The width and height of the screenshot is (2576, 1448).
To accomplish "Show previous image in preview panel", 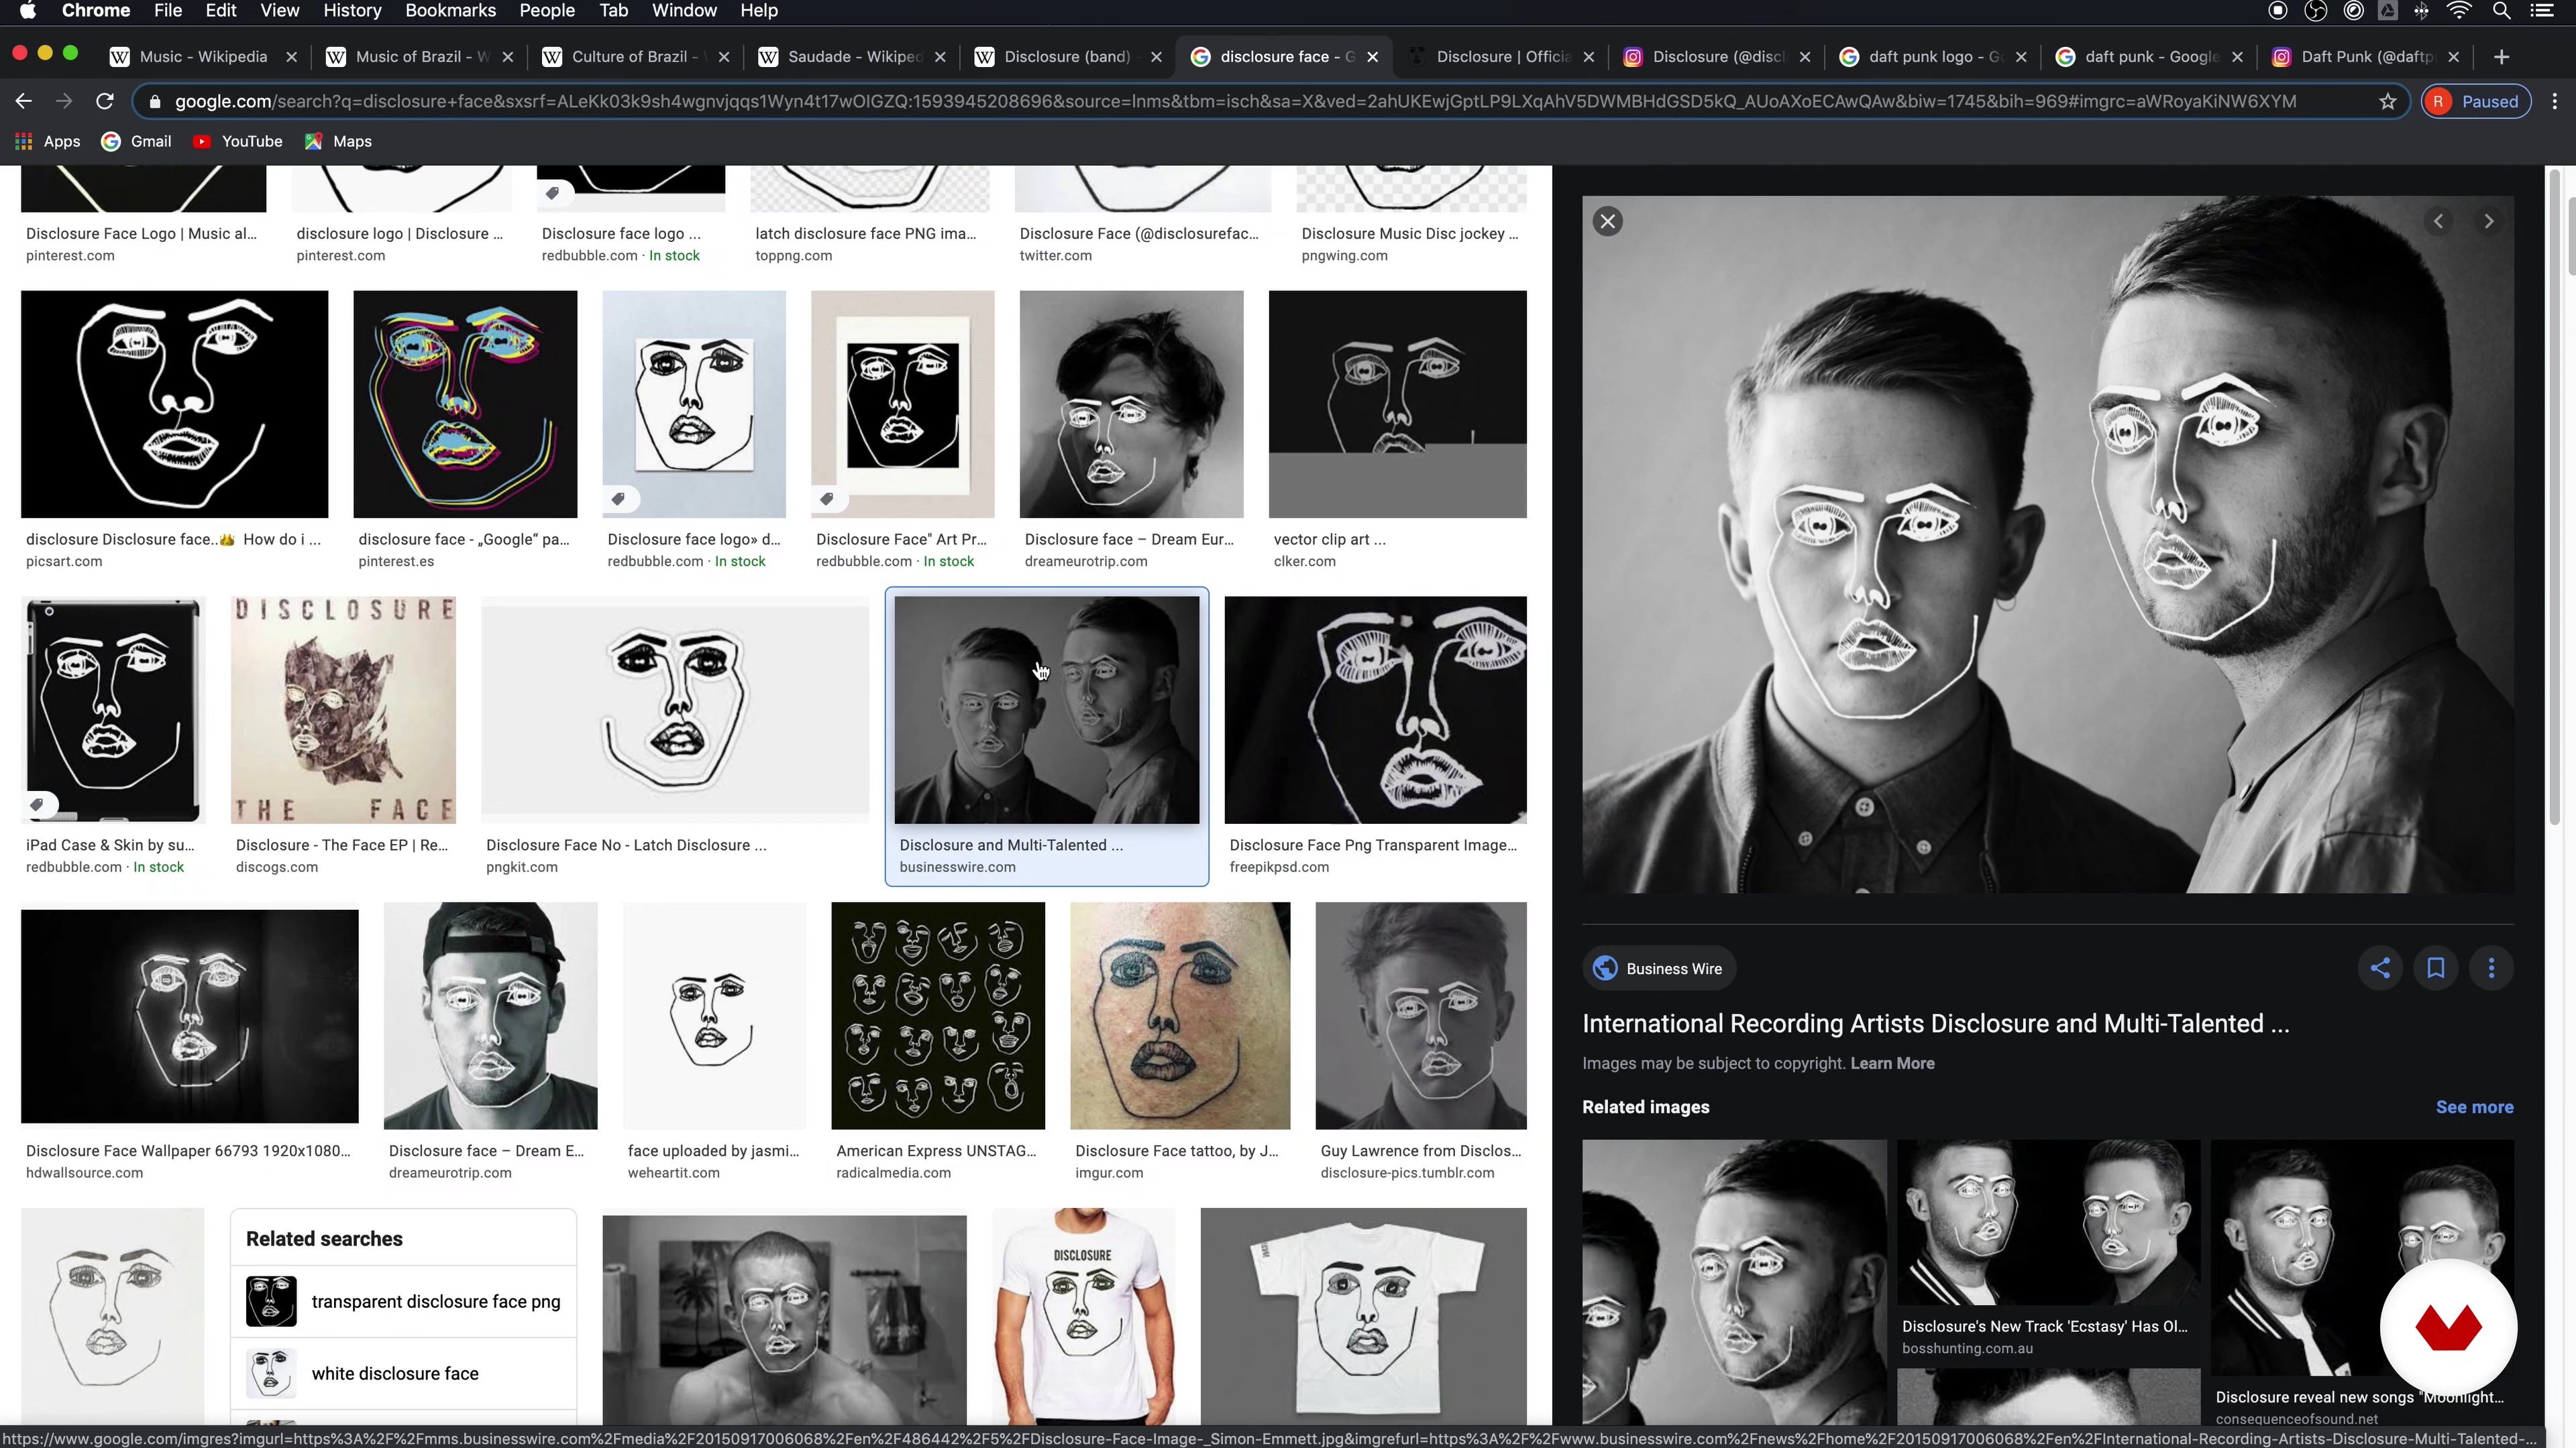I will [2438, 221].
